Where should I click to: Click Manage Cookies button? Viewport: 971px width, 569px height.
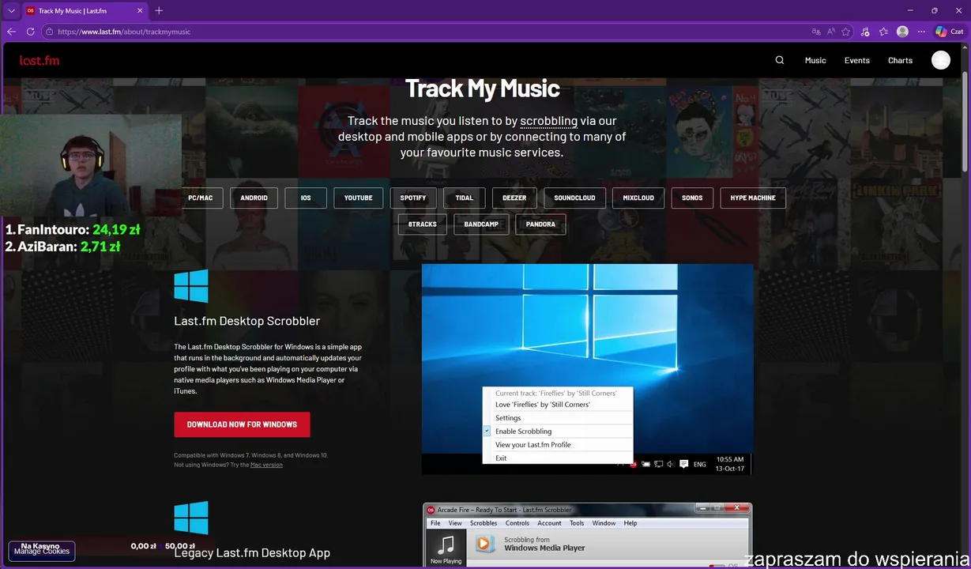(42, 551)
